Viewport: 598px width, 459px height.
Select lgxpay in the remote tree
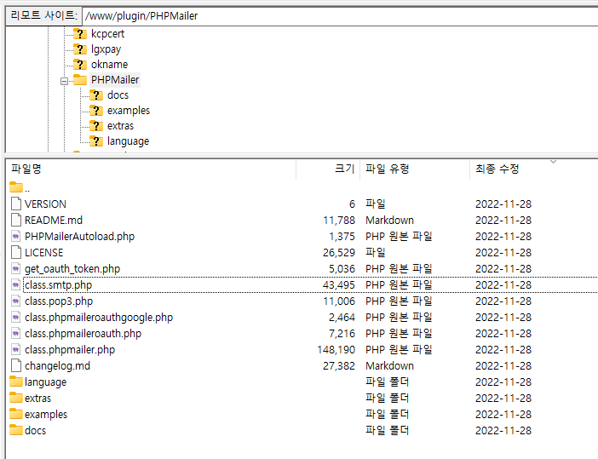[106, 49]
